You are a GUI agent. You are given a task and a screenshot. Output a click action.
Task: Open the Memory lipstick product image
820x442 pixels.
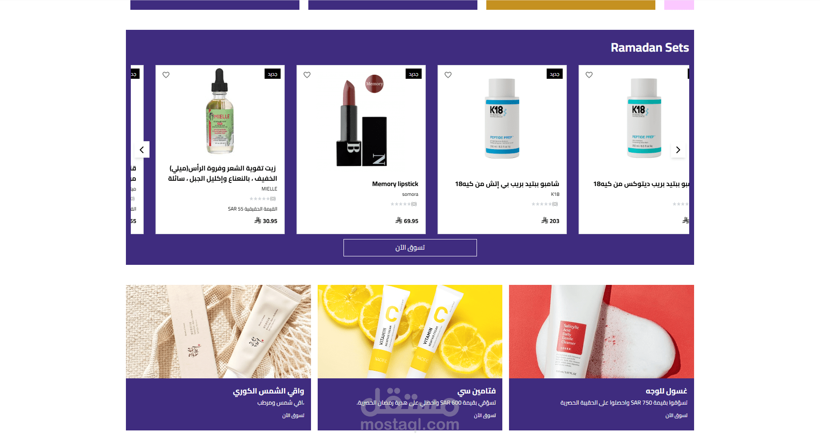(x=361, y=121)
